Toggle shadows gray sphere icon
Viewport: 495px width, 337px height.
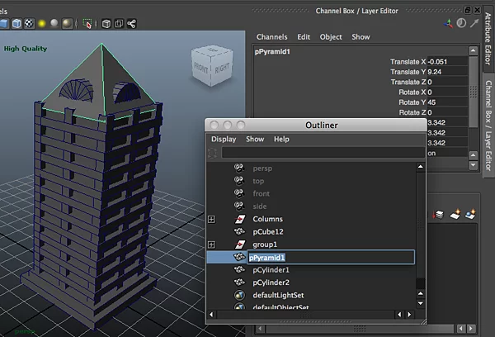(54, 23)
